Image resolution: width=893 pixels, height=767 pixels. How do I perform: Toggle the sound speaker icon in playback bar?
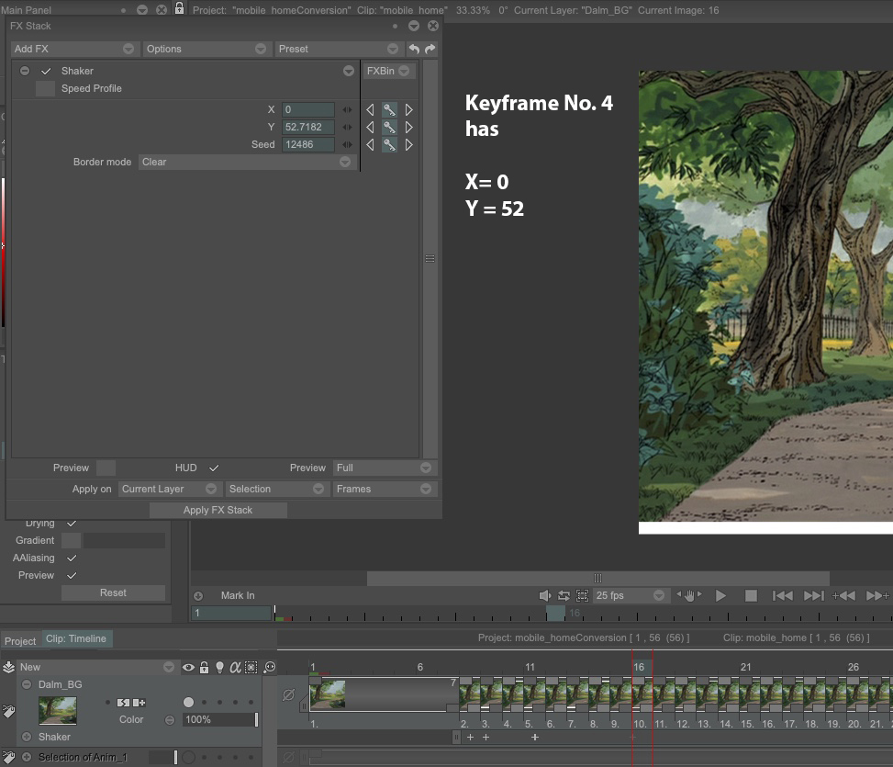tap(545, 595)
